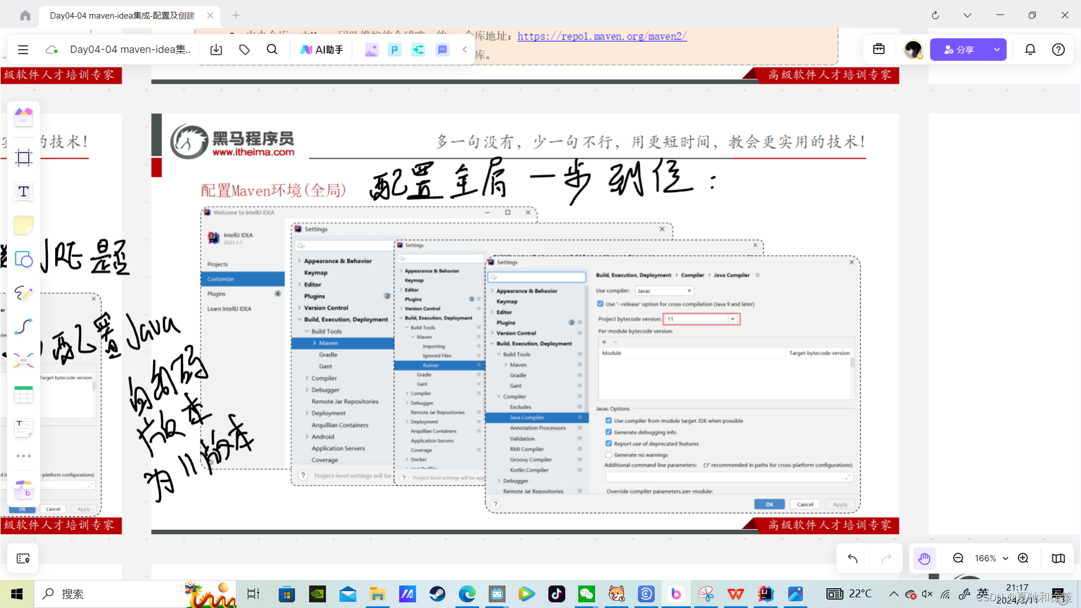The width and height of the screenshot is (1081, 608).
Task: Open WPS Office from the taskbar
Action: click(x=736, y=594)
